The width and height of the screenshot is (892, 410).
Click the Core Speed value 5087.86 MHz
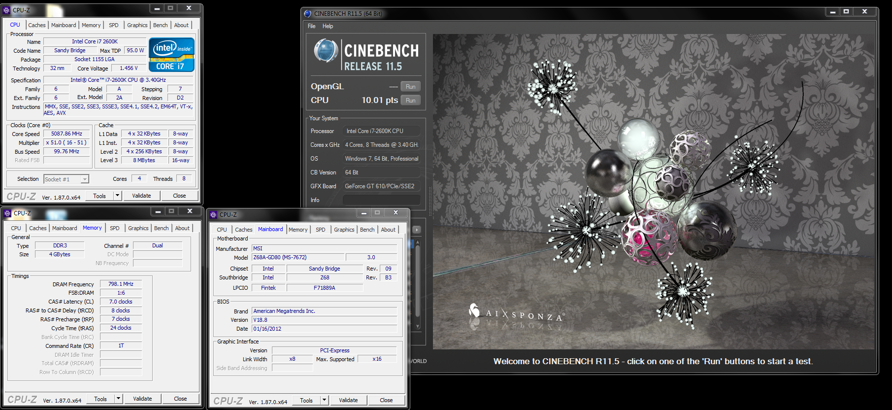click(67, 134)
